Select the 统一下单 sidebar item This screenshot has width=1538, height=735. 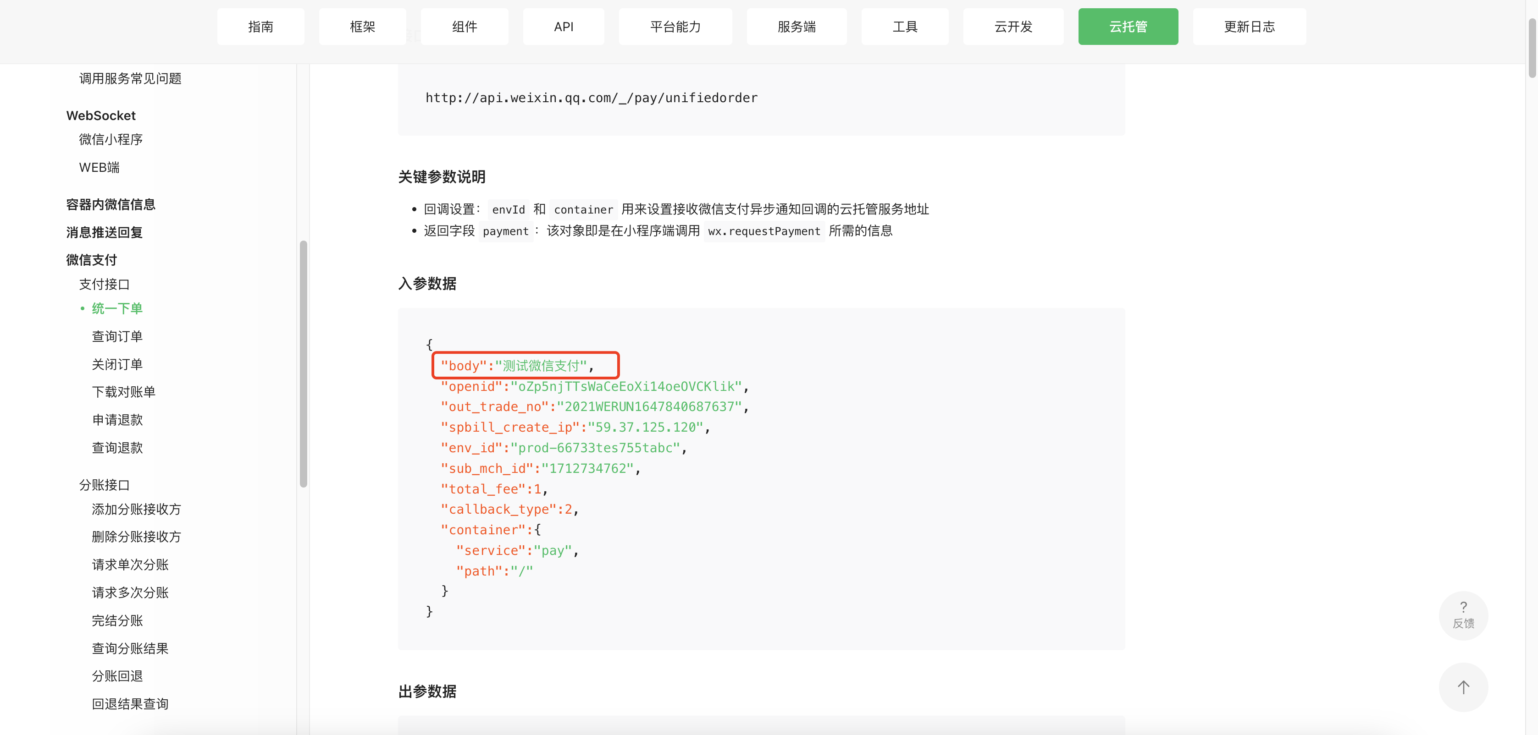click(x=117, y=308)
